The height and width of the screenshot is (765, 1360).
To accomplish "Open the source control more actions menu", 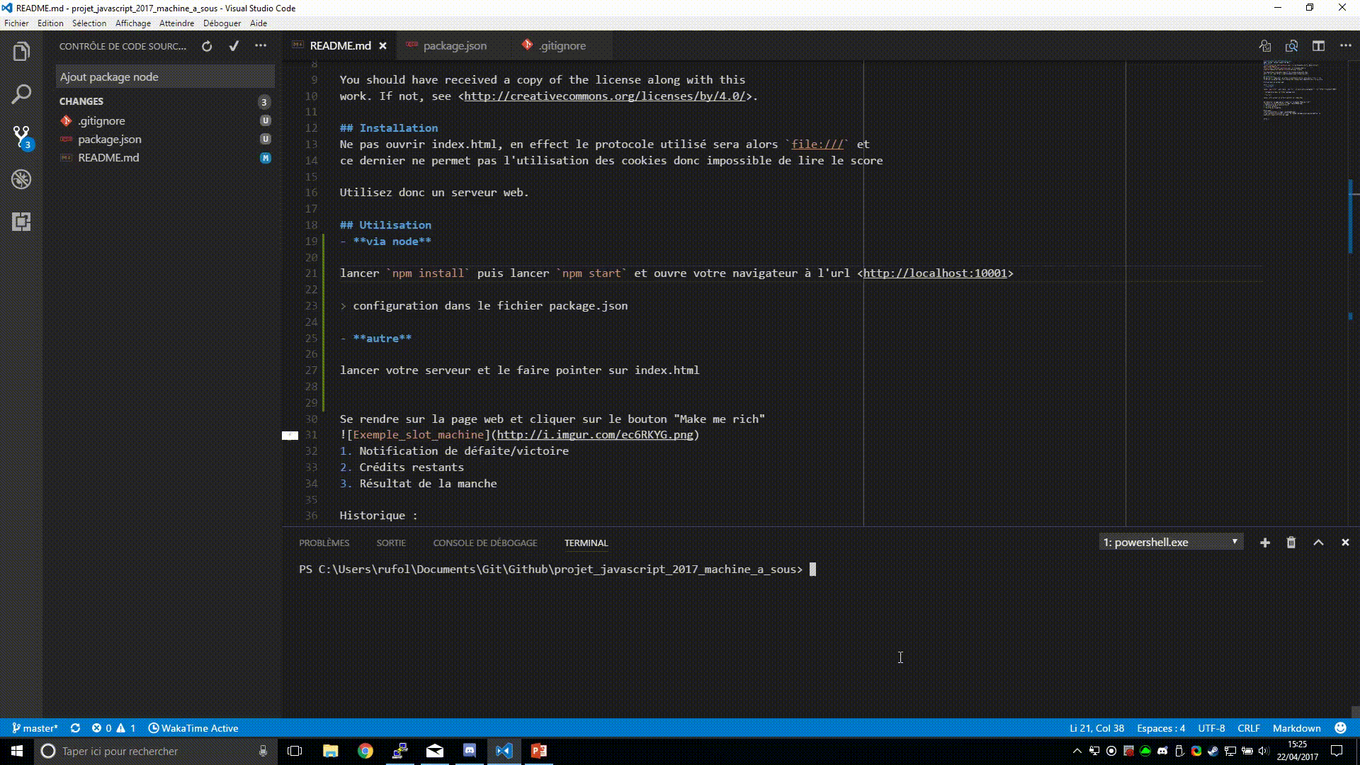I will [261, 45].
